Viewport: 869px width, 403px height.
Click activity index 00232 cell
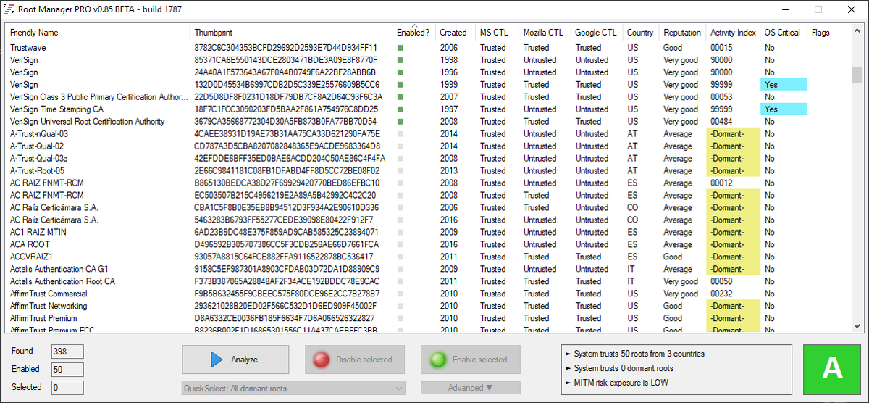coord(721,294)
